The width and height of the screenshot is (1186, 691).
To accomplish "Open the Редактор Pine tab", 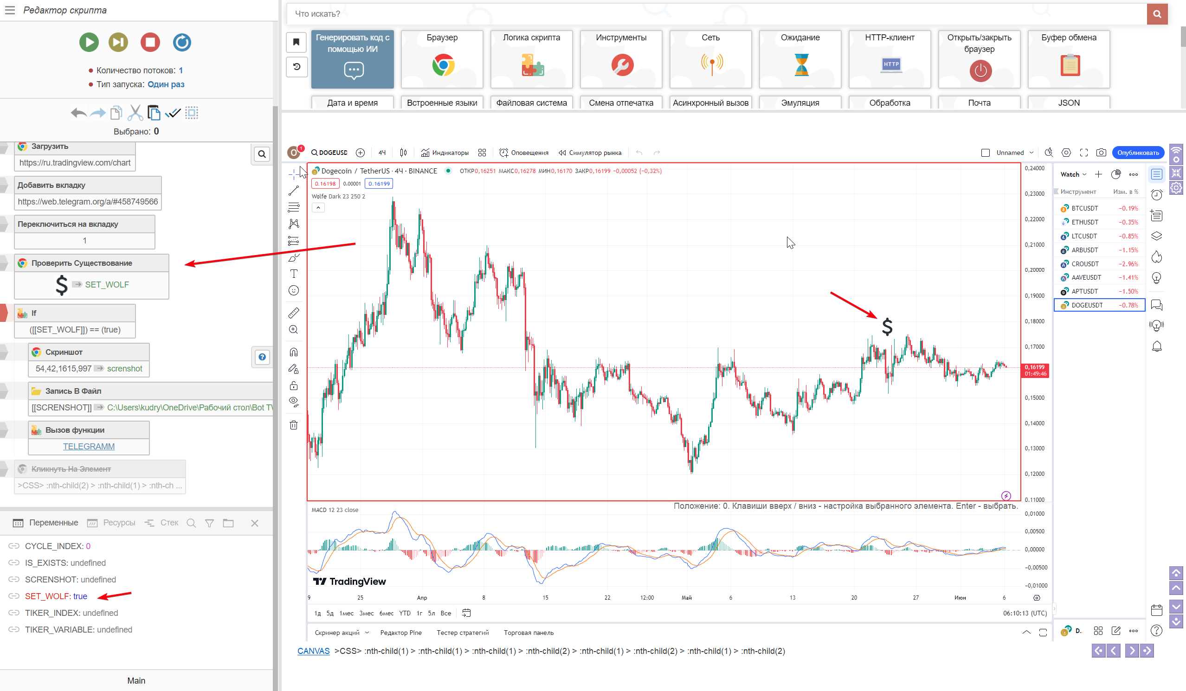I will (400, 633).
